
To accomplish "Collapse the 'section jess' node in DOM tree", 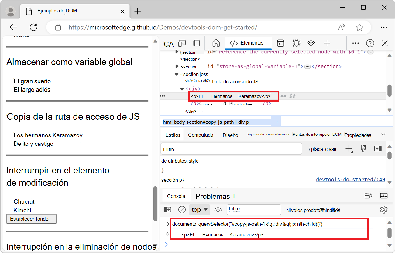I will [177, 74].
